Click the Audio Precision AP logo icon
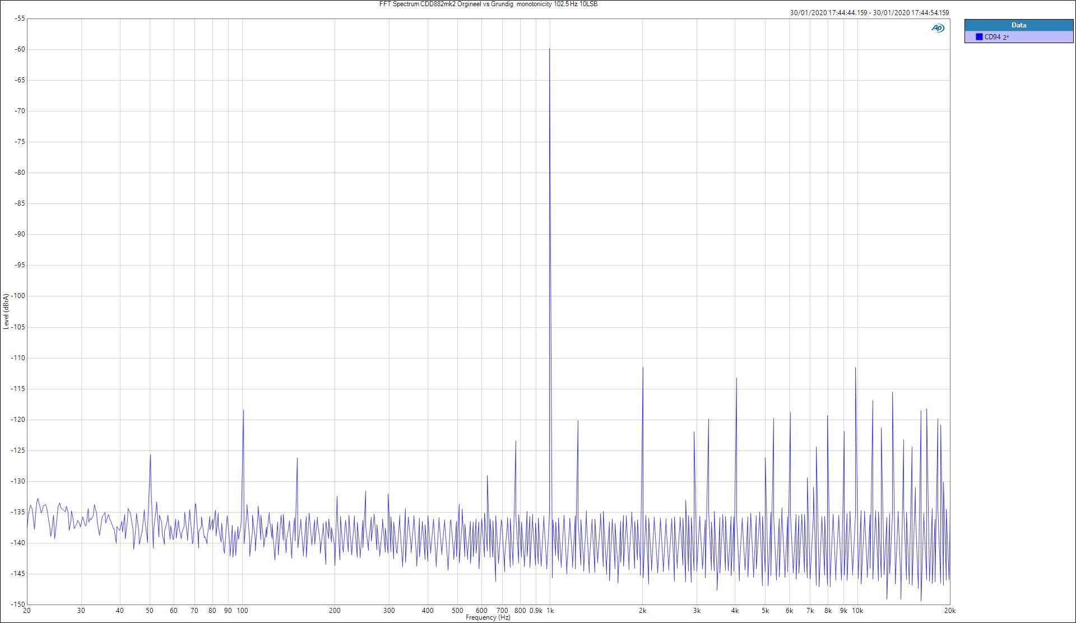This screenshot has height=623, width=1076. pos(938,28)
